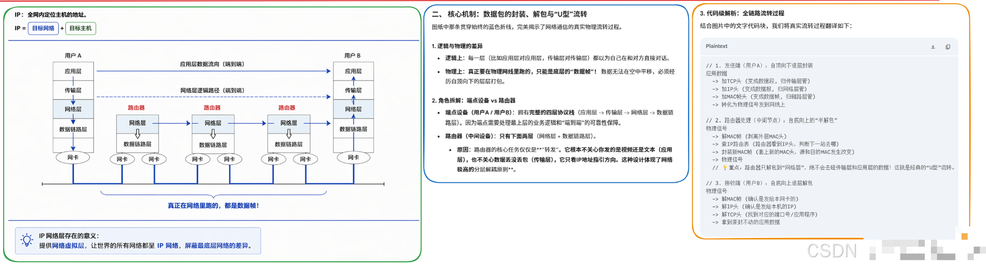The width and height of the screenshot is (986, 267).
Task: Click the line IP：全网内定位主机的地址。
Action: (51, 15)
